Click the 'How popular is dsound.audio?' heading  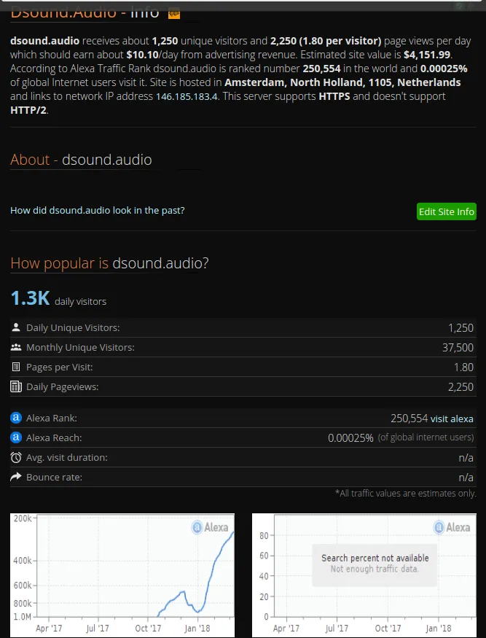point(109,262)
